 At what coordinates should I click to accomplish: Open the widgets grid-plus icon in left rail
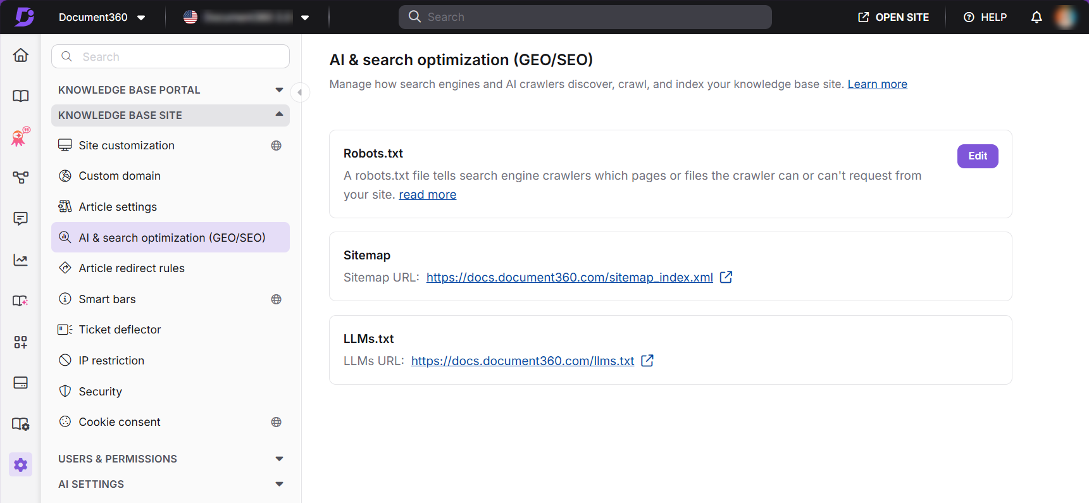point(21,342)
